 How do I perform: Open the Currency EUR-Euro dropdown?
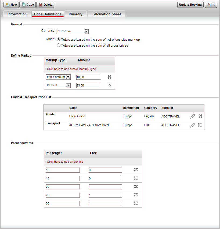point(72,32)
